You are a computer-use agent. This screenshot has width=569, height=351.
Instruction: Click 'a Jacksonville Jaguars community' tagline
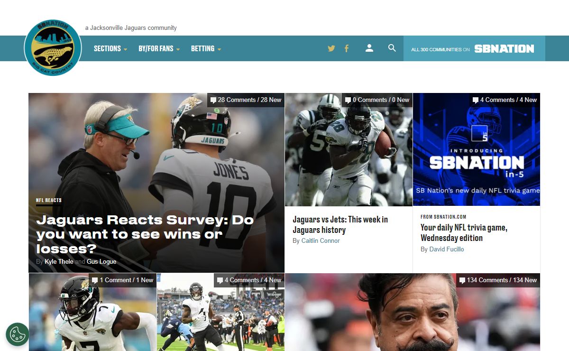[x=131, y=28]
